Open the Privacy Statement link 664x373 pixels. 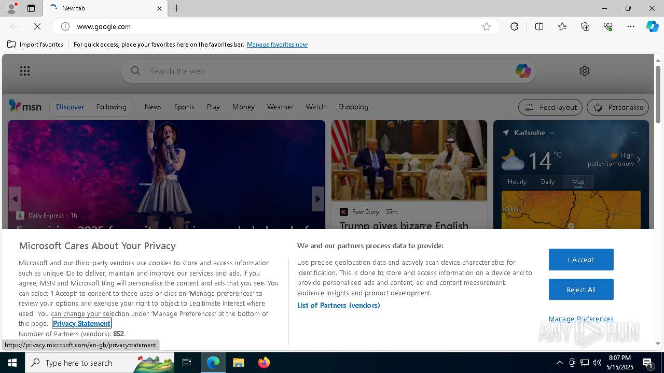(81, 323)
